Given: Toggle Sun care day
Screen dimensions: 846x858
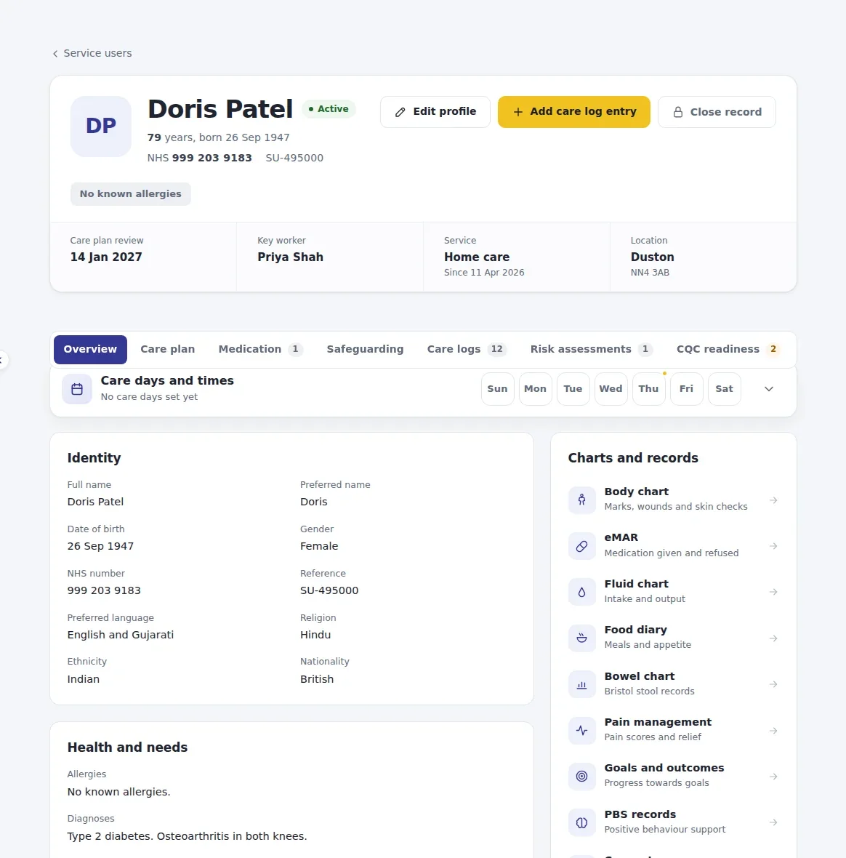Looking at the screenshot, I should coord(498,389).
